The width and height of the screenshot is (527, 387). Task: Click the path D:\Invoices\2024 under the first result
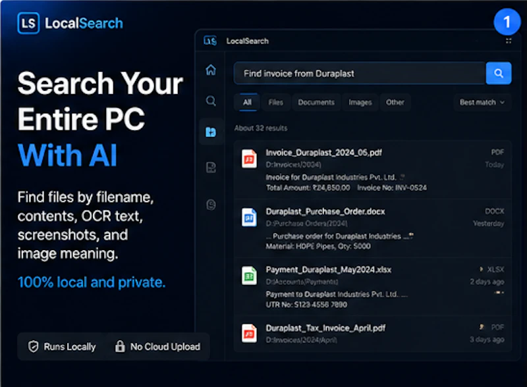293,165
